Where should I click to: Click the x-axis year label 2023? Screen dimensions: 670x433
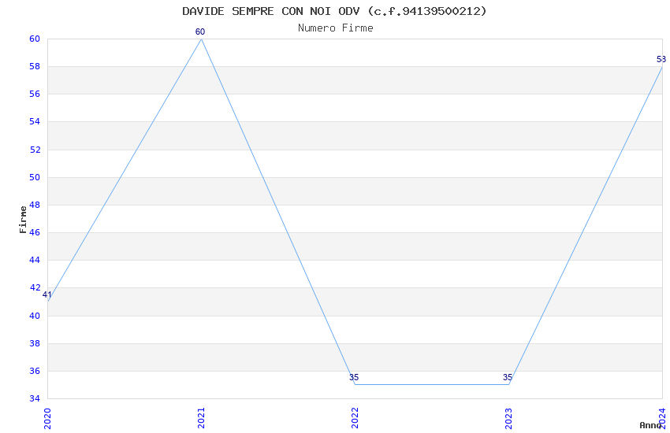pos(508,418)
